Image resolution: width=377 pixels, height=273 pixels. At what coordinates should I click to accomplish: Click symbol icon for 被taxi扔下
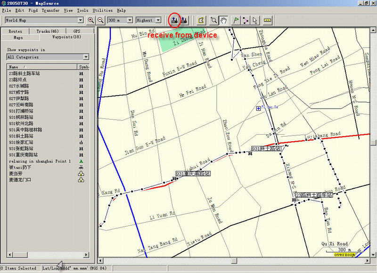[81, 168]
